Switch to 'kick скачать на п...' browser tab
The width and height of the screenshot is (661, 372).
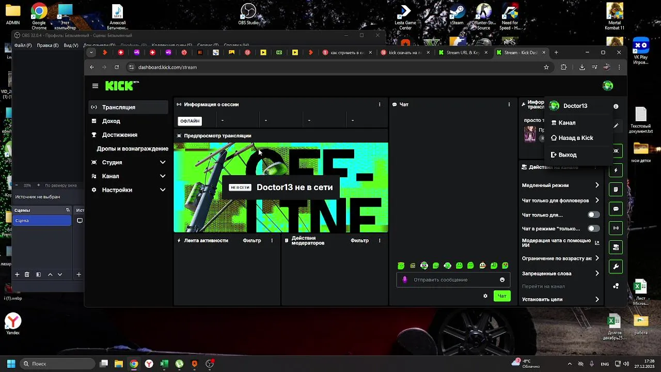point(405,53)
